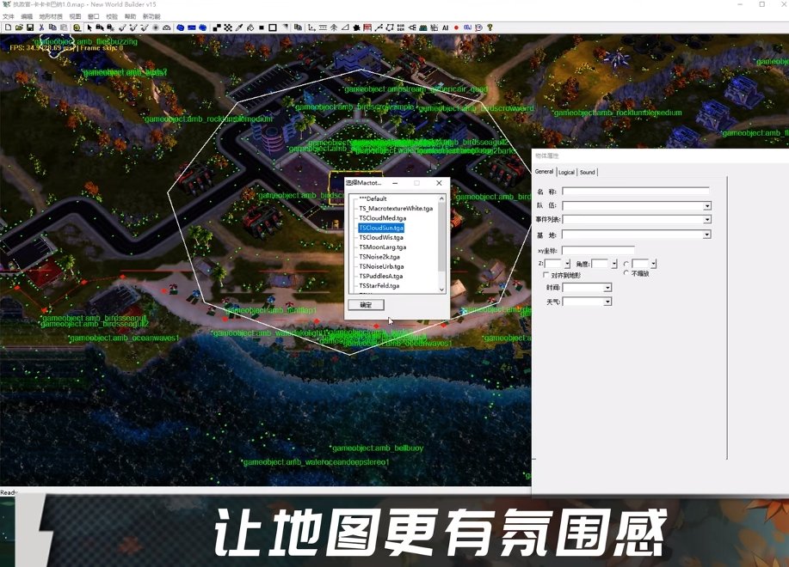The image size is (789, 567).
Task: Click the Open folder toolbar icon
Action: (x=19, y=27)
